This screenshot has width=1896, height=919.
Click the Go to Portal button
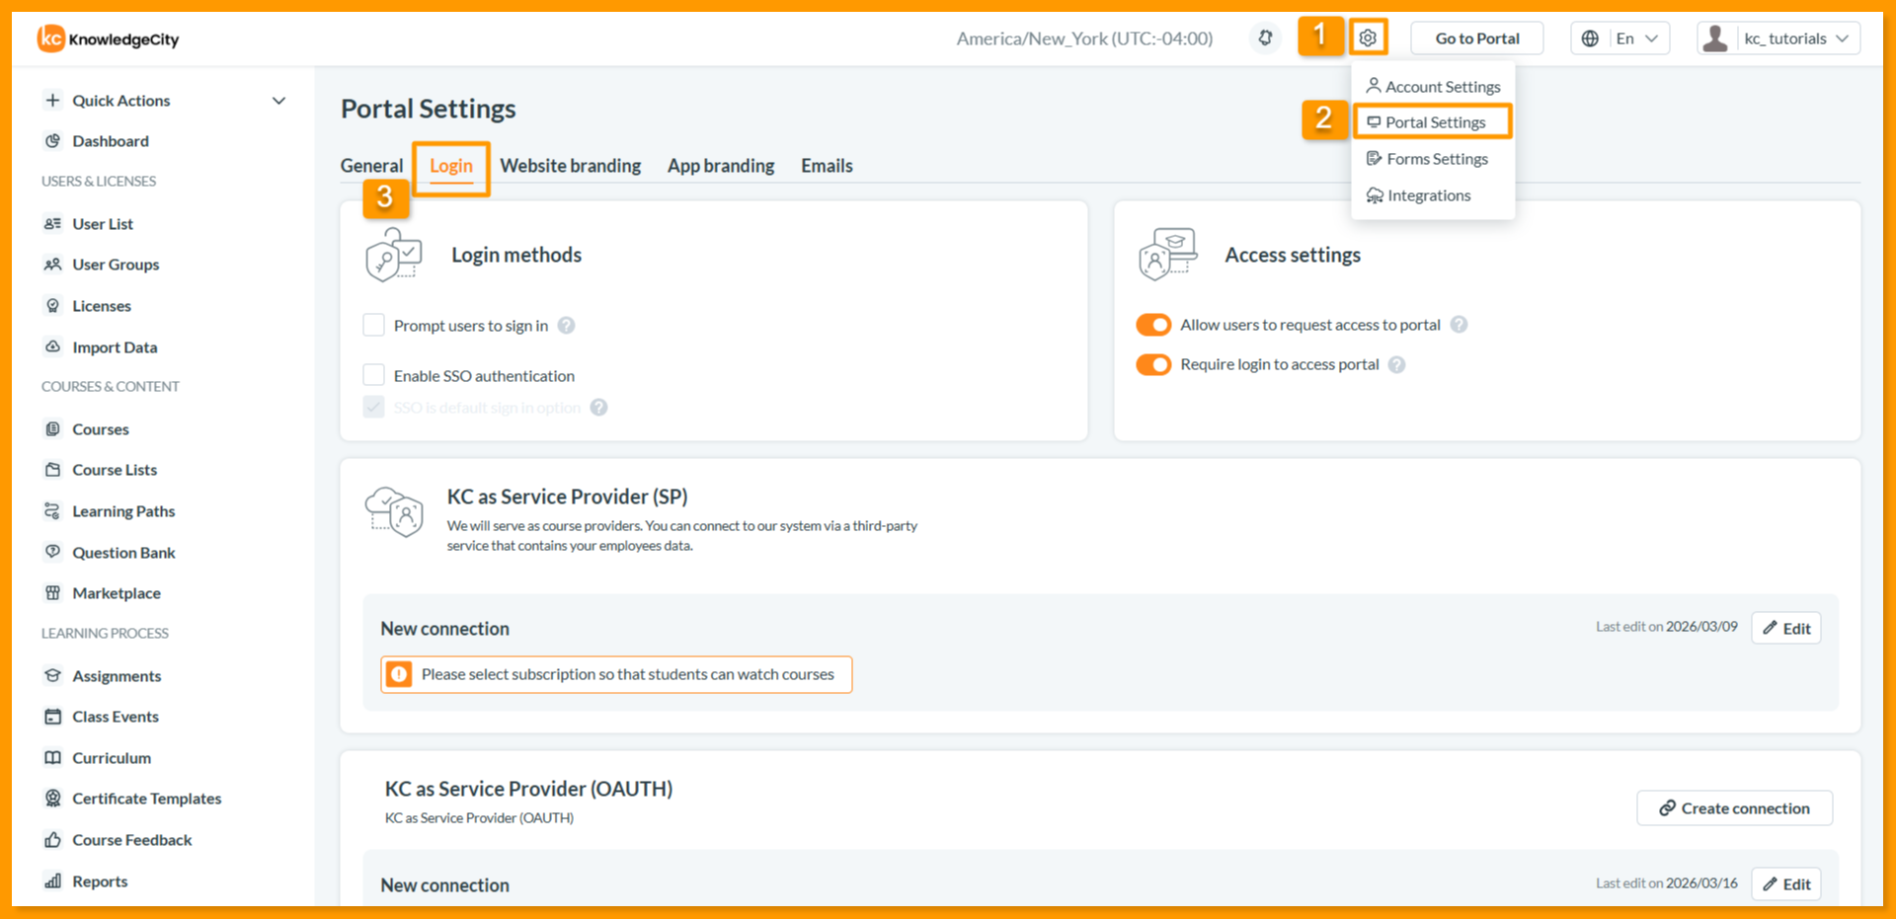[1477, 38]
